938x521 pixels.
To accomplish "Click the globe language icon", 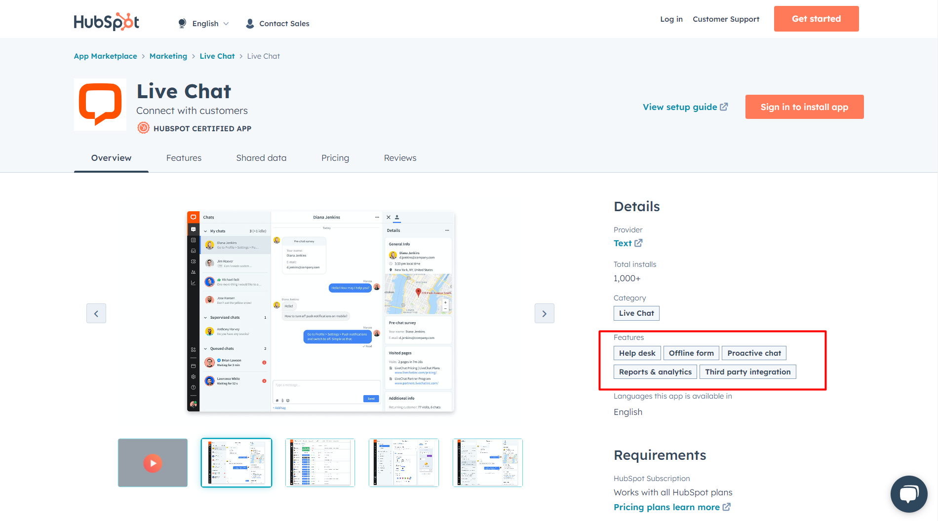I will tap(182, 23).
